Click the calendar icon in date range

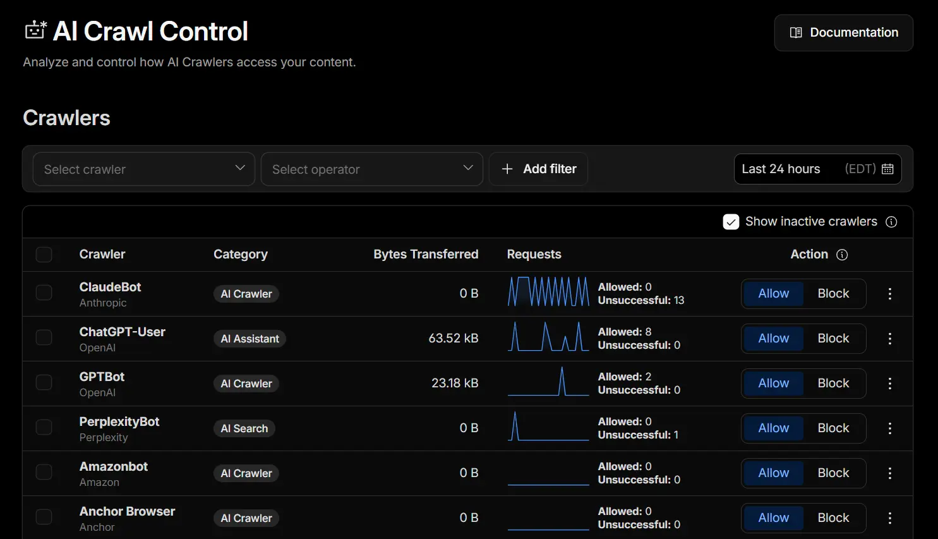click(887, 169)
